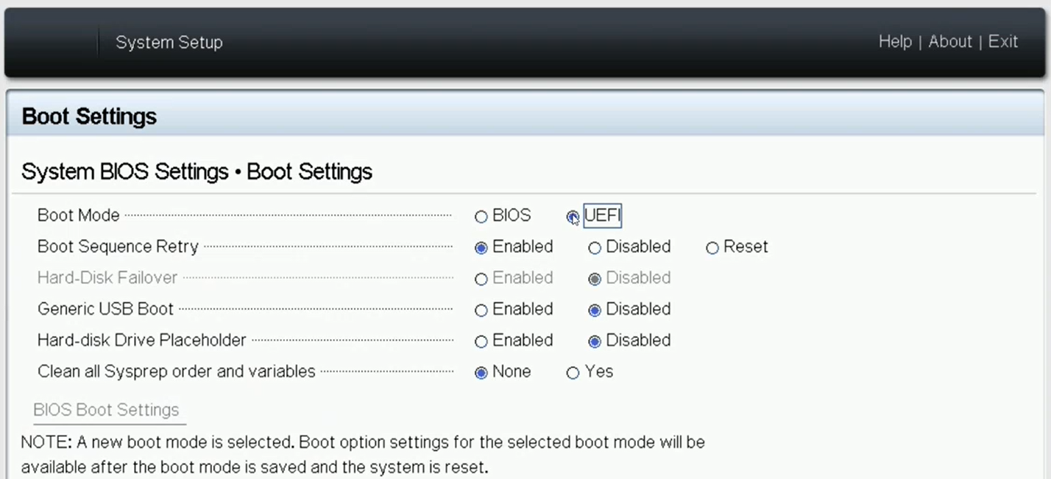Choose Yes for Clean all Sysprep
Viewport: 1051px width, 479px height.
coord(573,373)
